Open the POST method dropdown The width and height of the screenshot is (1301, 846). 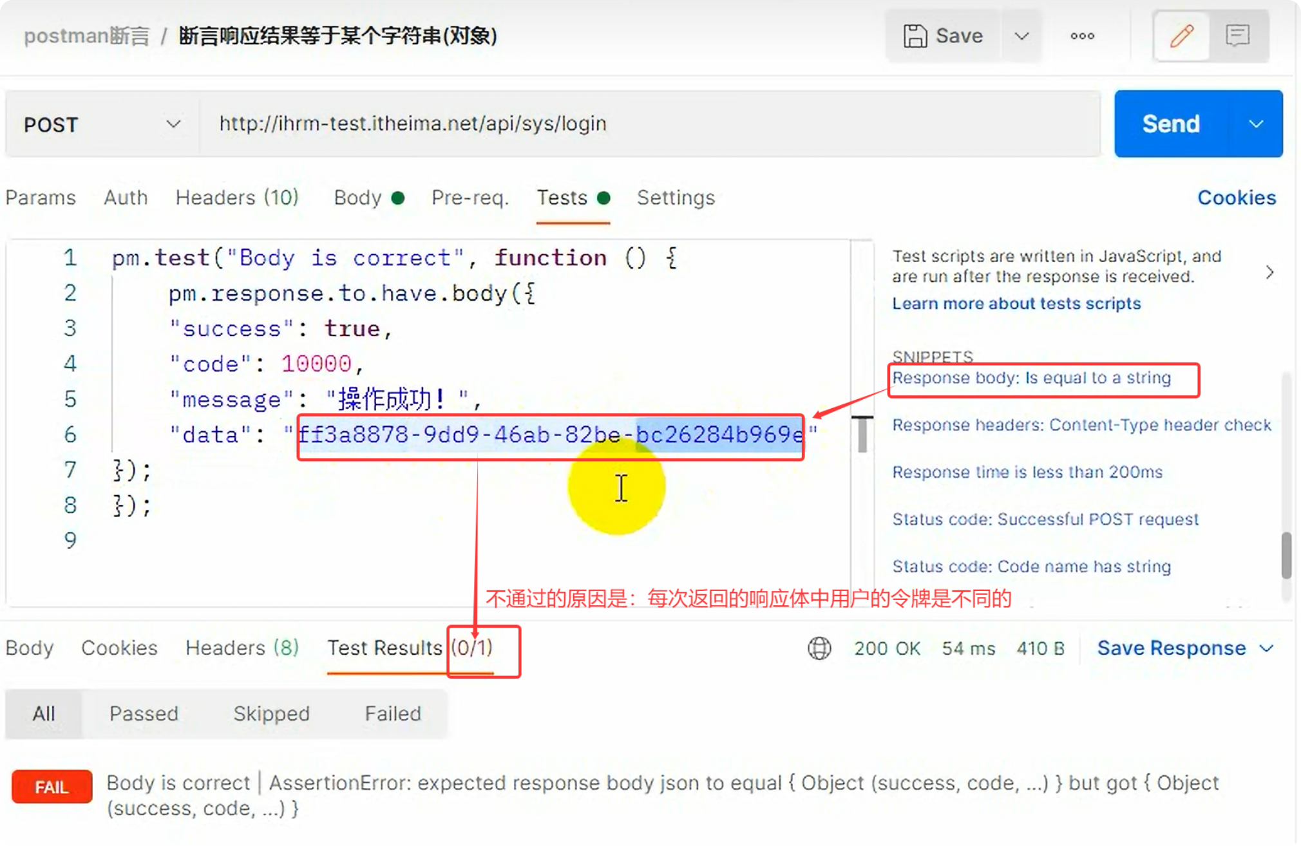click(x=102, y=124)
